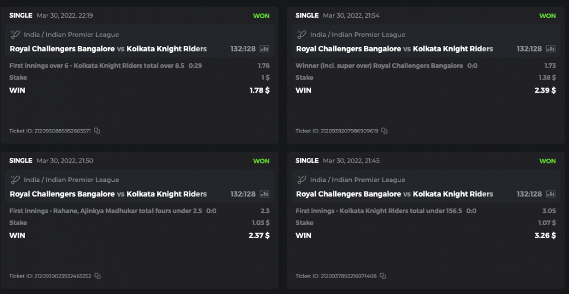This screenshot has height=294, width=569.
Task: Open the match title on the 22:19 ticket
Action: 108,49
